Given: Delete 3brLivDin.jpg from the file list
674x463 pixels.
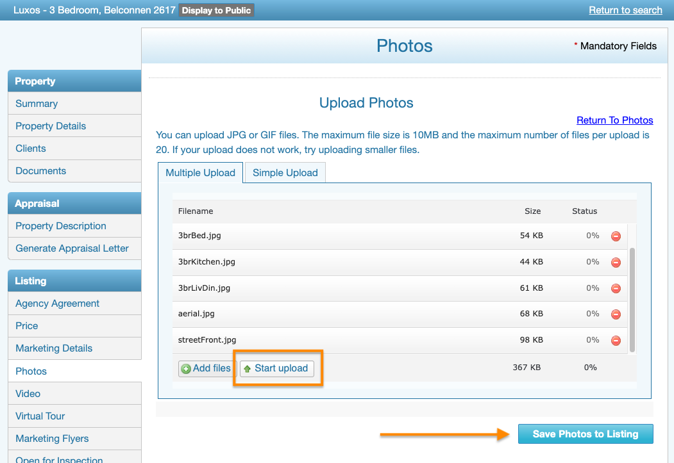Looking at the screenshot, I should click(616, 288).
